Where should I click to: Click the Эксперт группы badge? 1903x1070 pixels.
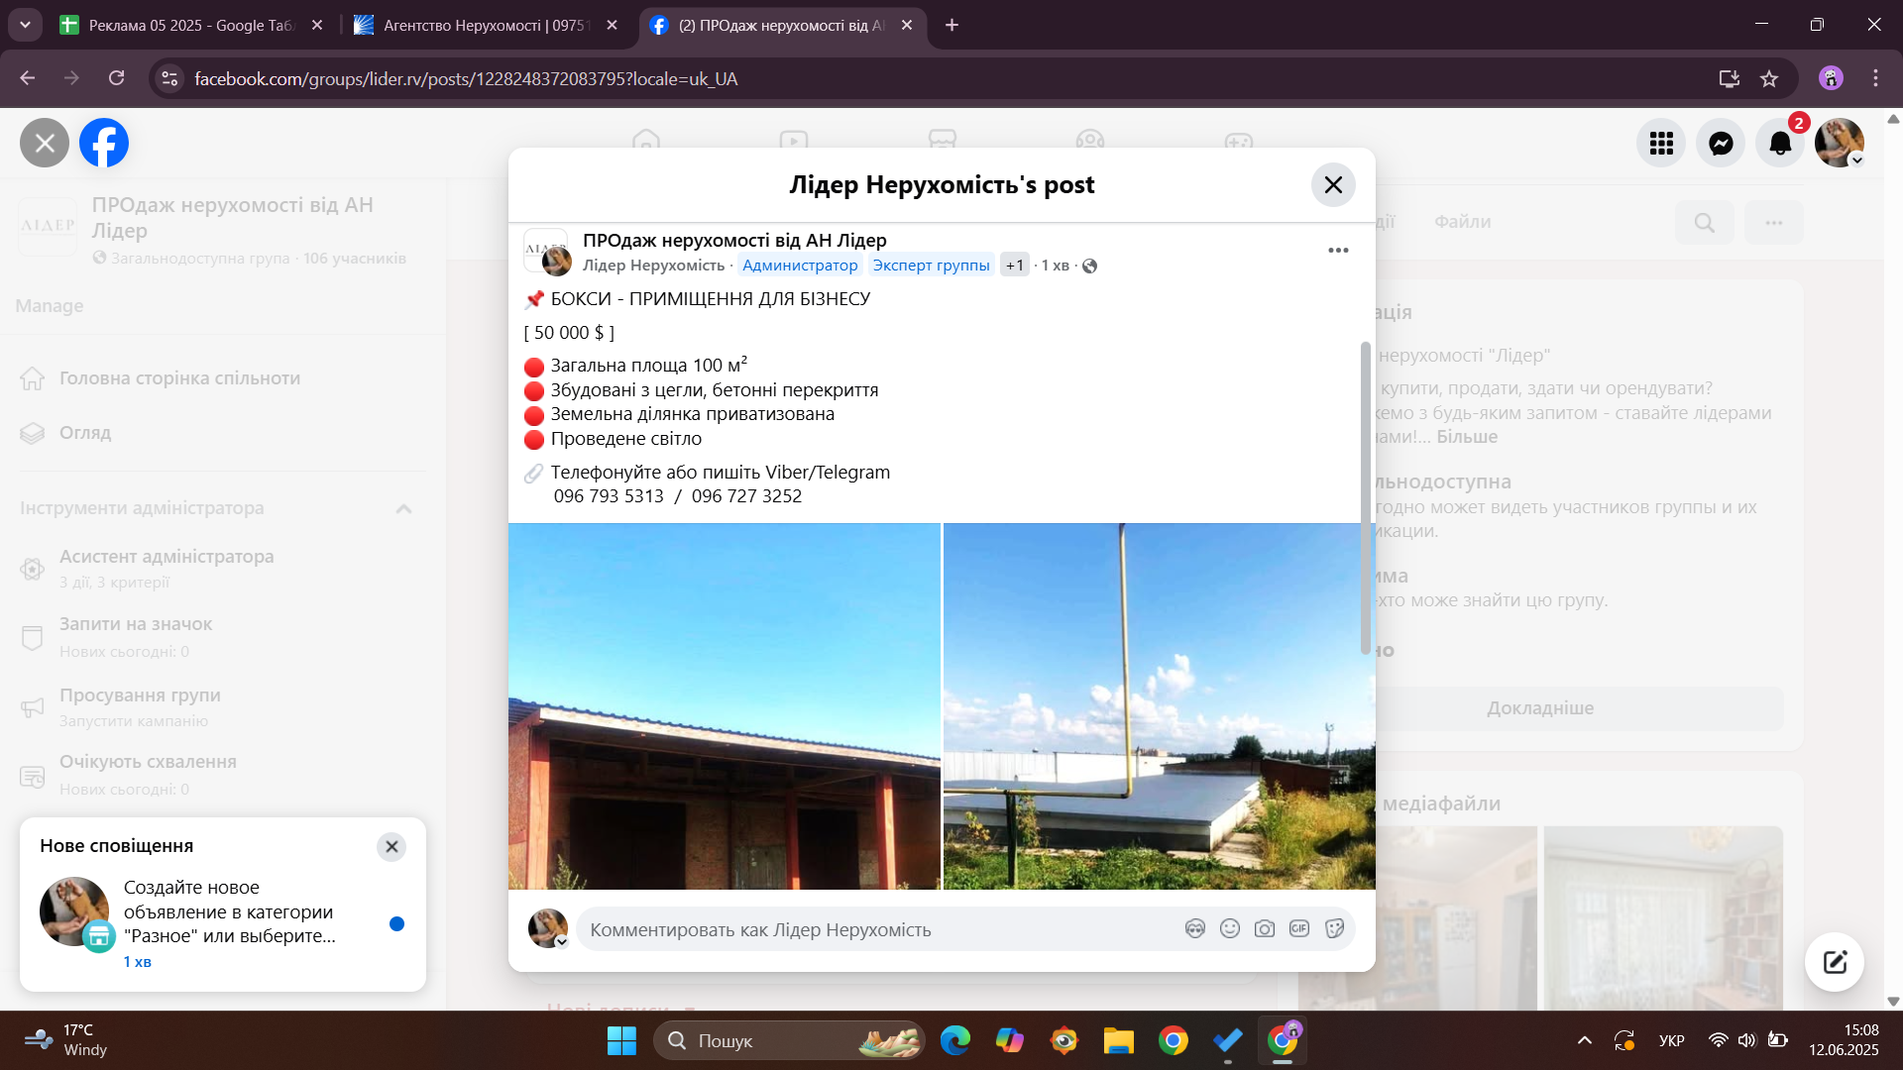coord(931,266)
